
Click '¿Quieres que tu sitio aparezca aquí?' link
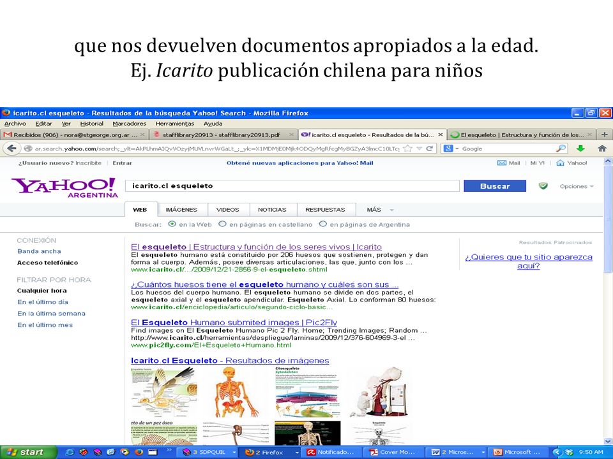coord(529,261)
